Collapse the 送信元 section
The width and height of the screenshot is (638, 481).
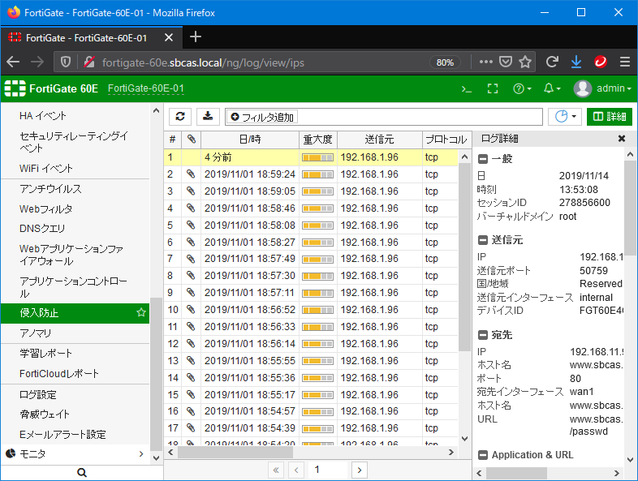pyautogui.click(x=483, y=240)
